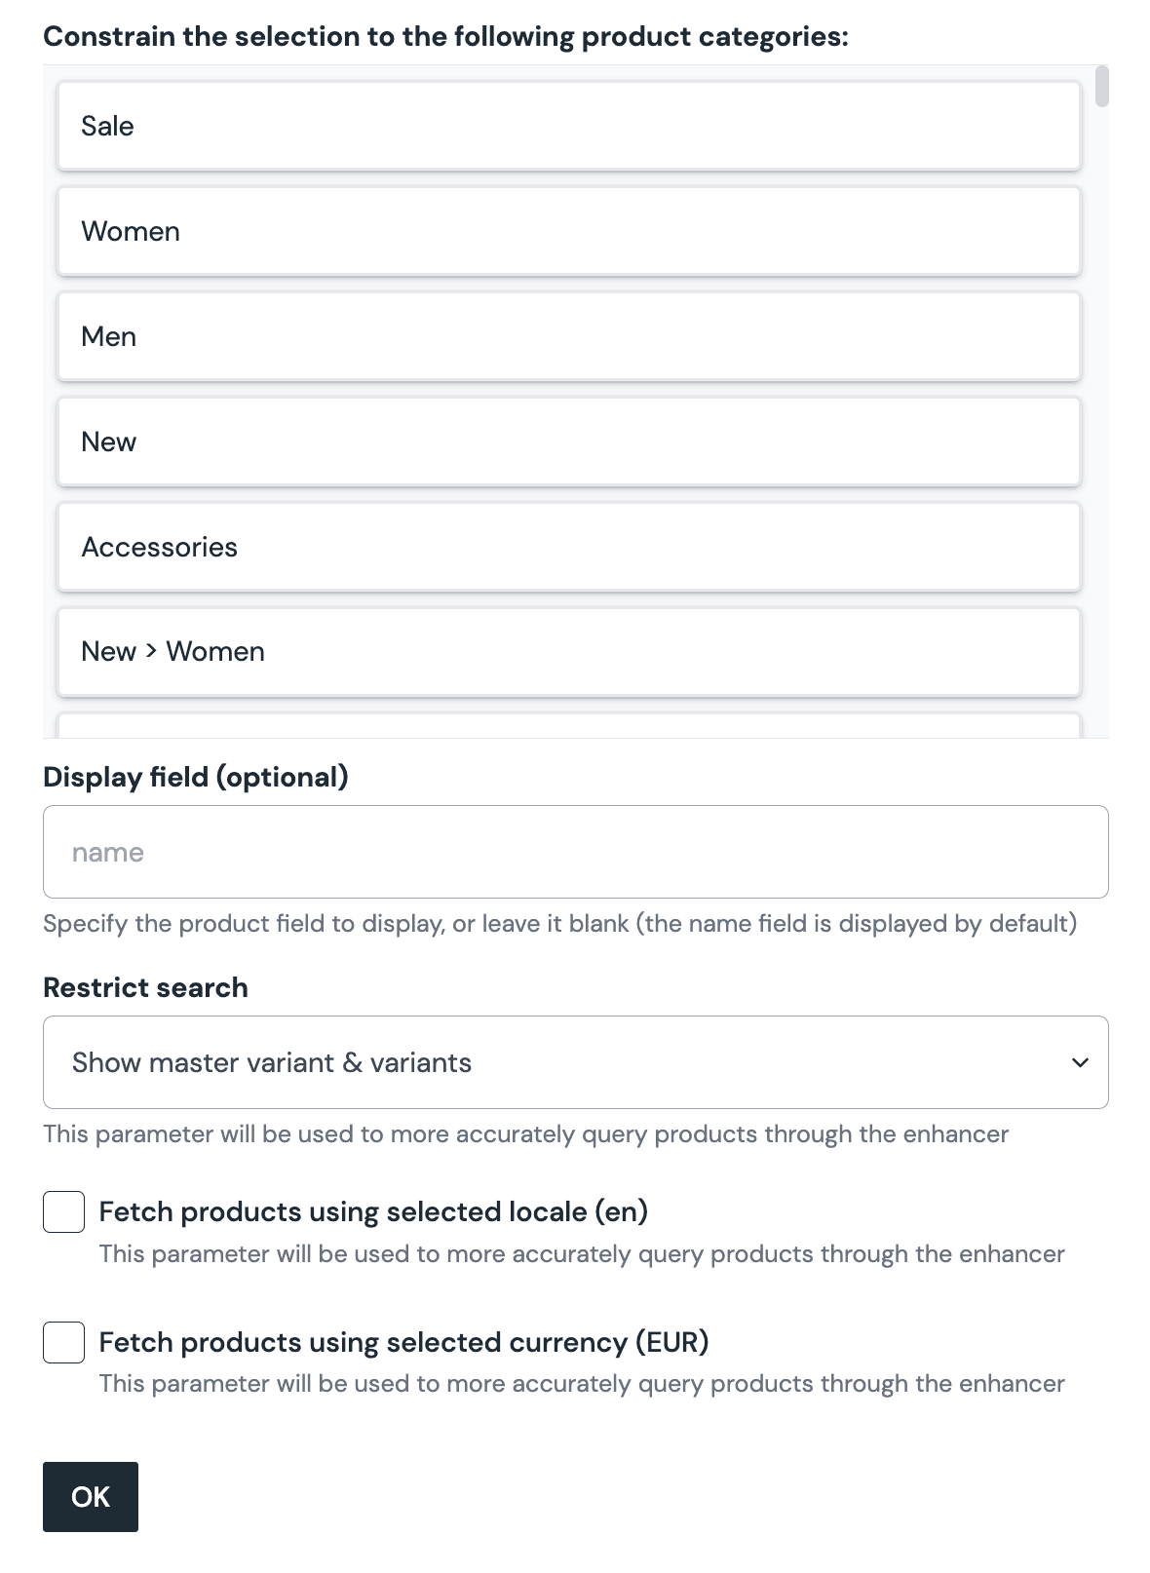Click the dropdown chevron next to Show master variant

click(x=1079, y=1062)
